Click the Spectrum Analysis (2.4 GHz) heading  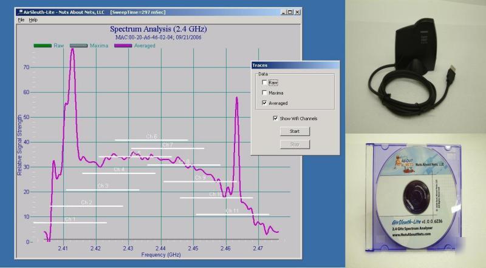(159, 29)
